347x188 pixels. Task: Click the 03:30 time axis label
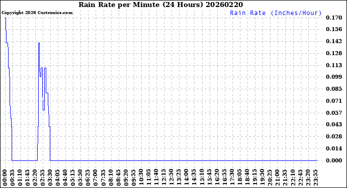click(x=50, y=178)
